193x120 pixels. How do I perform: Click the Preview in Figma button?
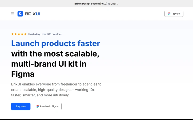pos(47,106)
